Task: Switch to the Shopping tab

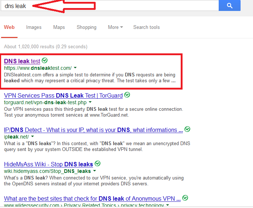Action: tap(87, 27)
